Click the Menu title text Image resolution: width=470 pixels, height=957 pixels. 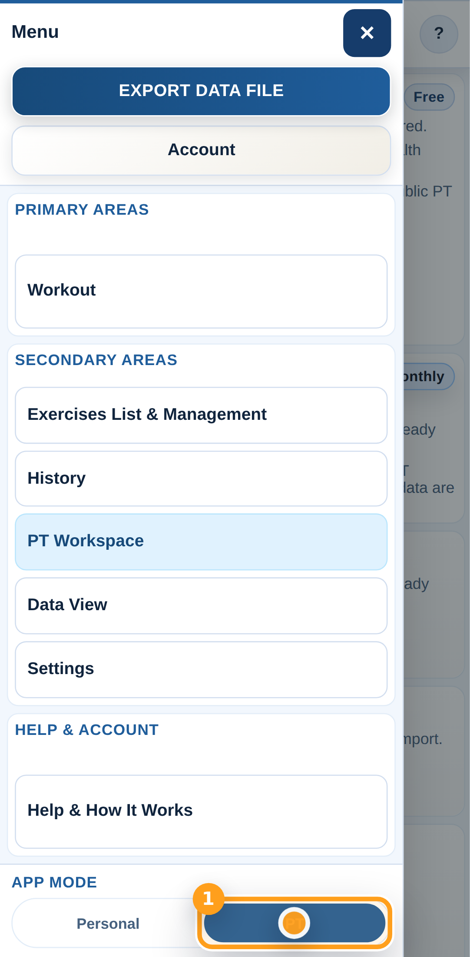tap(35, 32)
